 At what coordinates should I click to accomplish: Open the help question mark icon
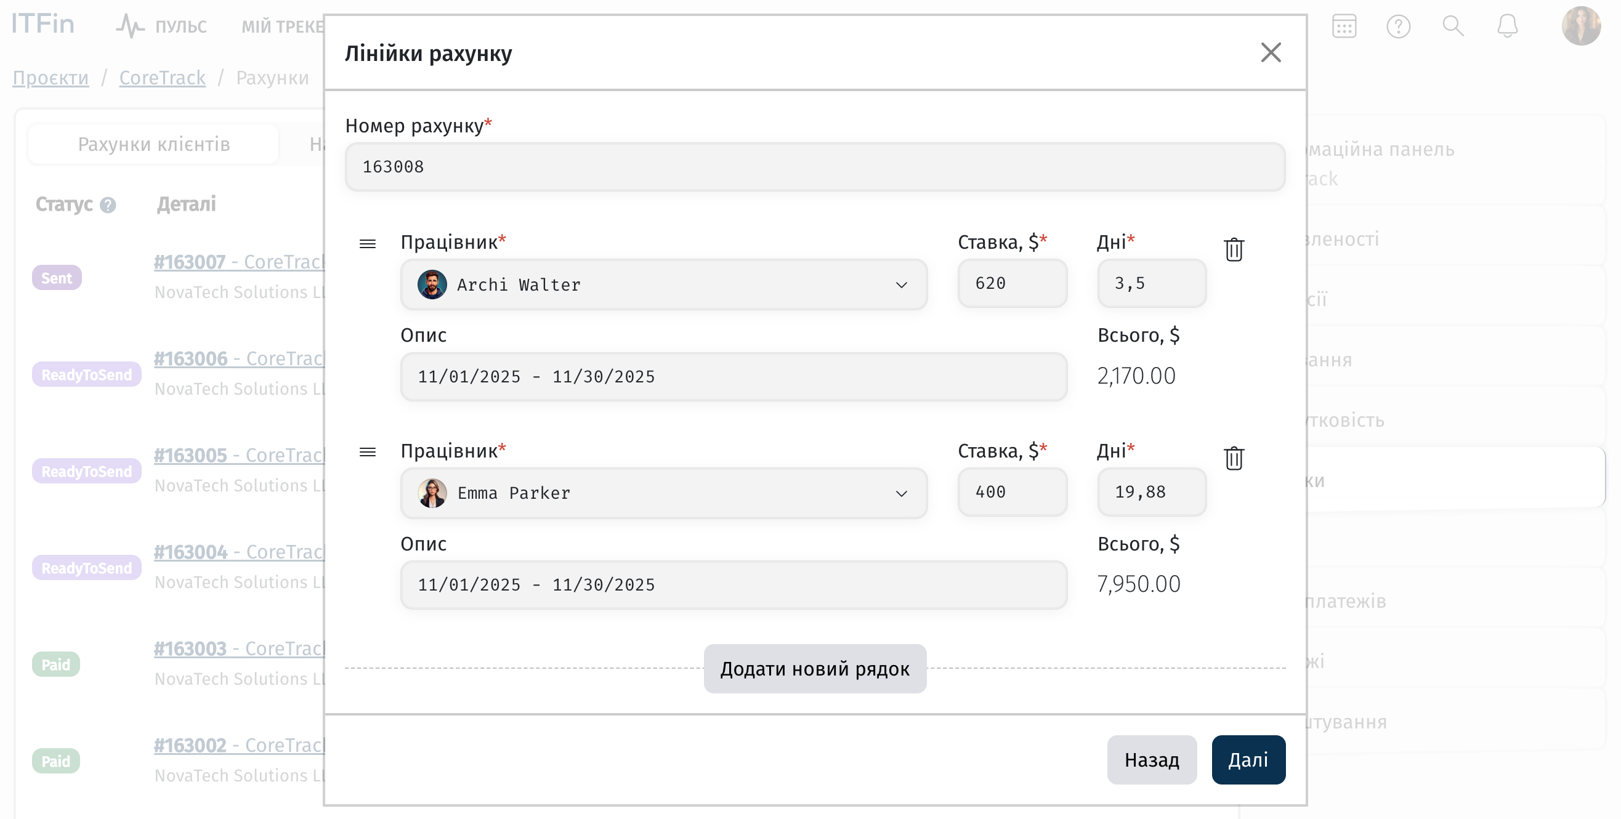click(1398, 26)
